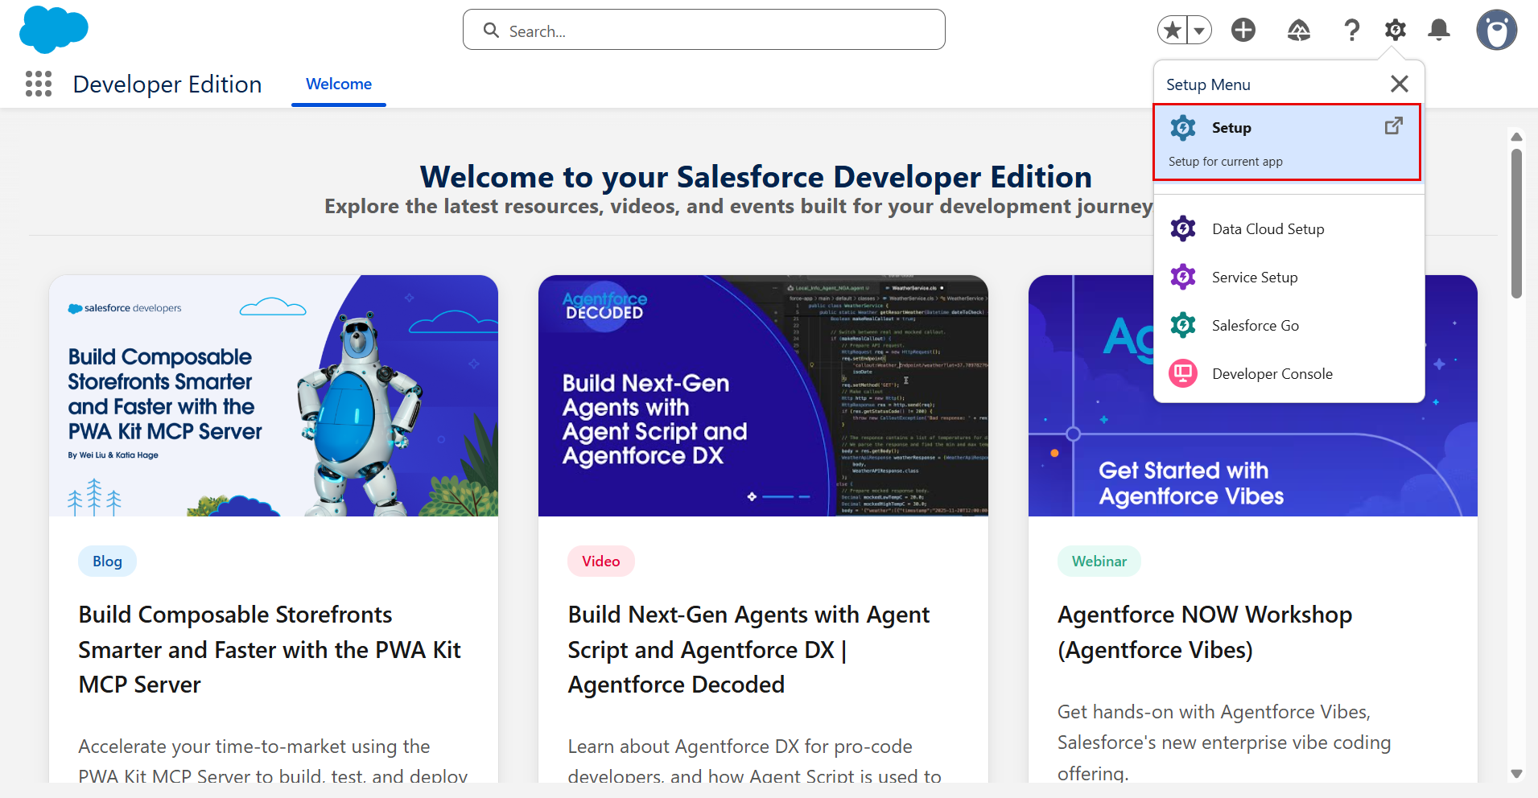Open the Notifications bell

[x=1438, y=31]
